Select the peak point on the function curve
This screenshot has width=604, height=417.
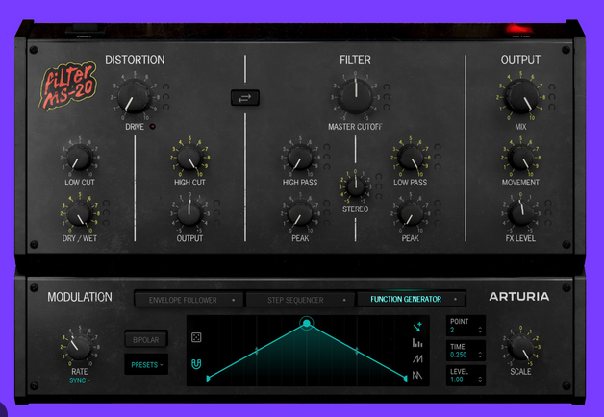click(307, 323)
